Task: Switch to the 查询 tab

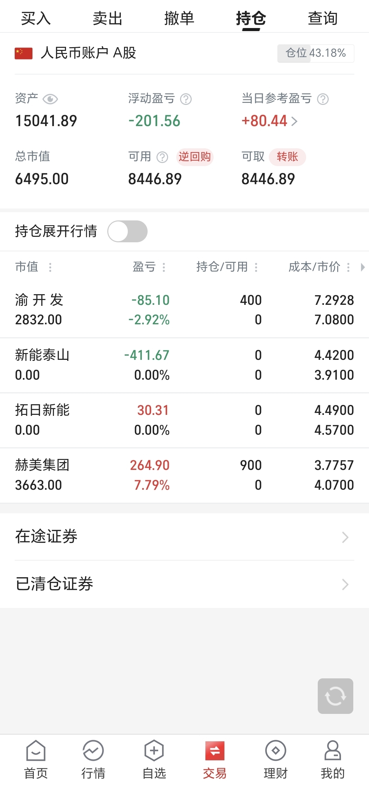Action: click(x=323, y=18)
